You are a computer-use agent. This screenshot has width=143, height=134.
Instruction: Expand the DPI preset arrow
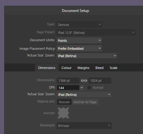click(82, 88)
